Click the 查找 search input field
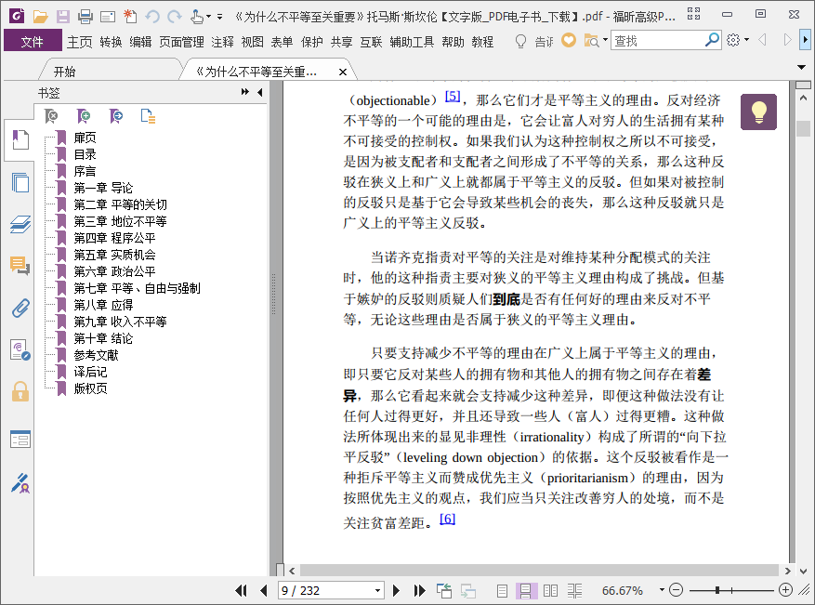 click(657, 40)
